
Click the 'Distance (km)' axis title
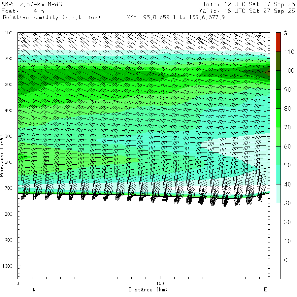pyautogui.click(x=148, y=290)
